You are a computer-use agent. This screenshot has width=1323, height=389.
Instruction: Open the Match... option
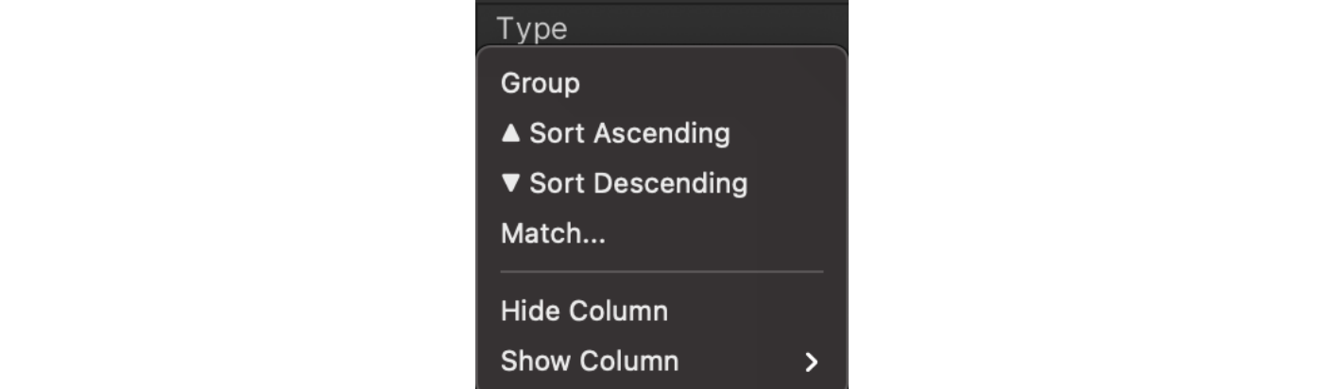553,233
